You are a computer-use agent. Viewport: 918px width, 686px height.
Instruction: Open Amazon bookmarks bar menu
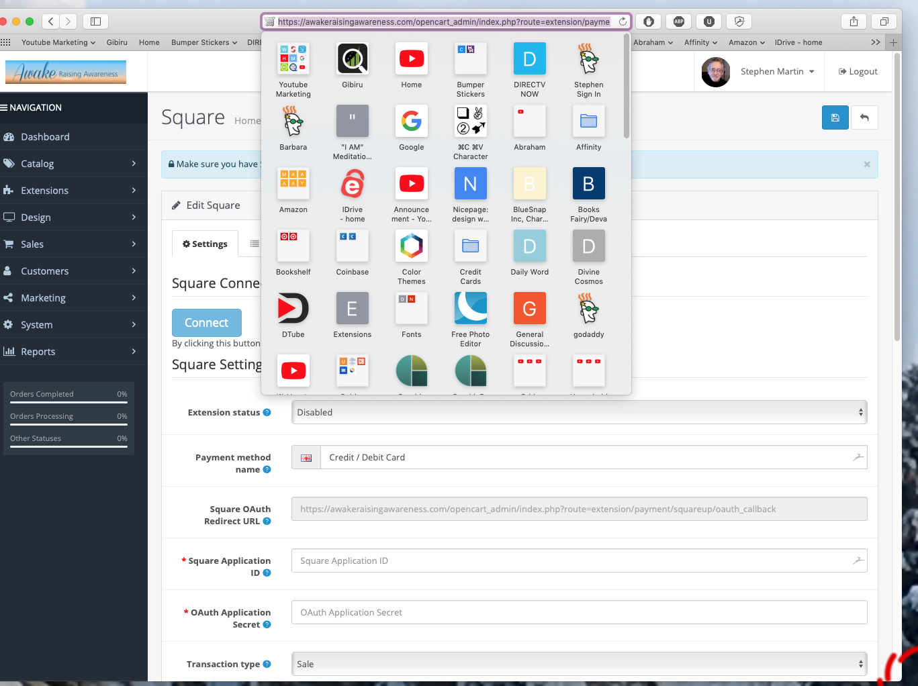747,42
